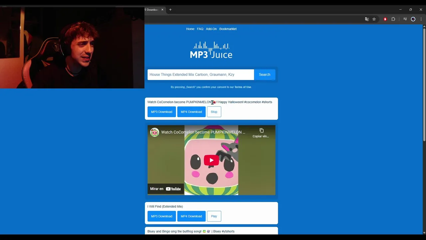The width and height of the screenshot is (426, 240).
Task: Open the Bookmarklet link
Action: [x=228, y=29]
